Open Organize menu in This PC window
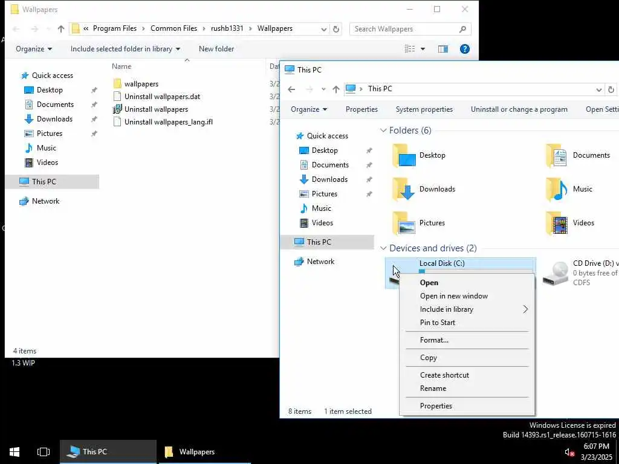 tap(309, 109)
